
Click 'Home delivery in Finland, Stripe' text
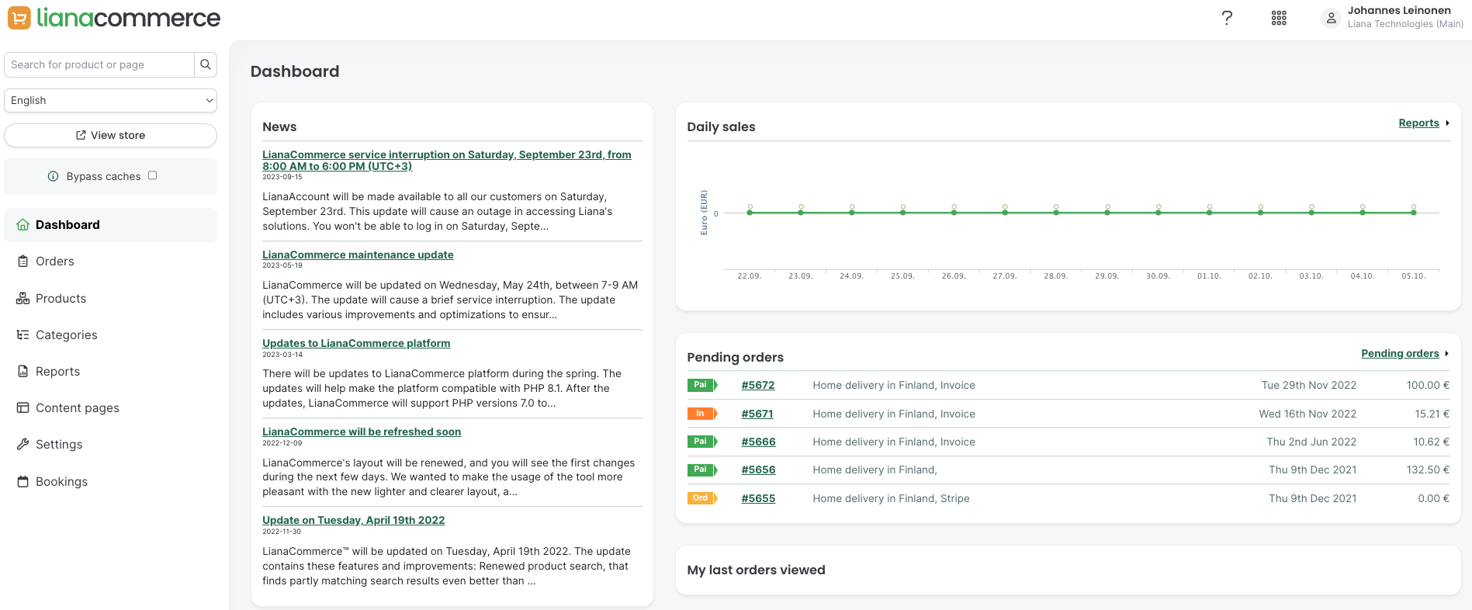pyautogui.click(x=891, y=498)
